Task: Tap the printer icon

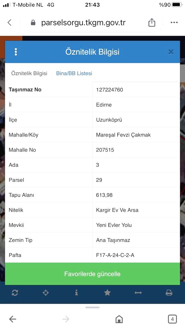Action: coord(169,292)
